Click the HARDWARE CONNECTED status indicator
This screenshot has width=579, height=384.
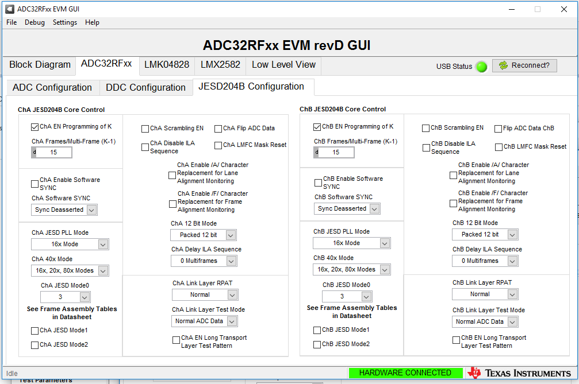(405, 373)
